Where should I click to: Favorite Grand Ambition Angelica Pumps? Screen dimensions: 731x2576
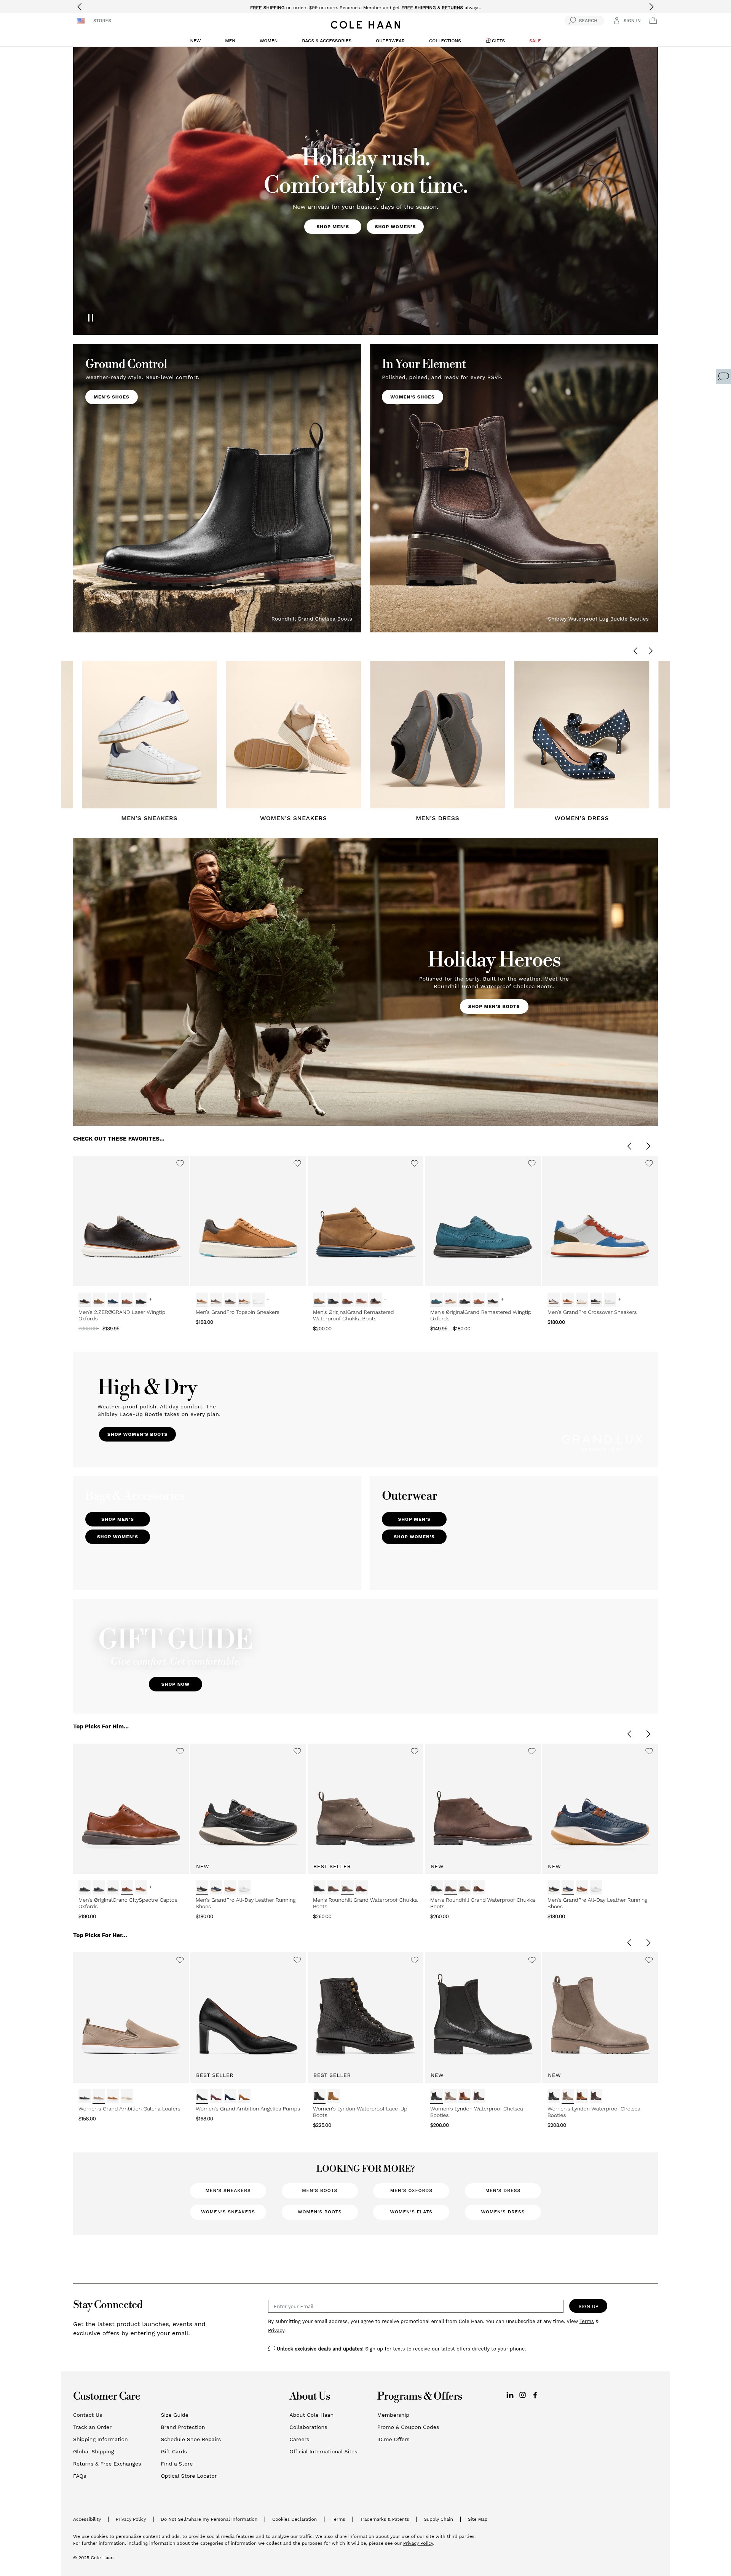pos(297,1960)
